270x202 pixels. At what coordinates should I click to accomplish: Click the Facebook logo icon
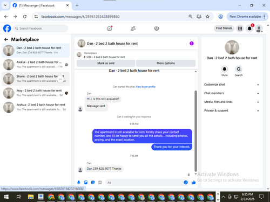coord(7,29)
